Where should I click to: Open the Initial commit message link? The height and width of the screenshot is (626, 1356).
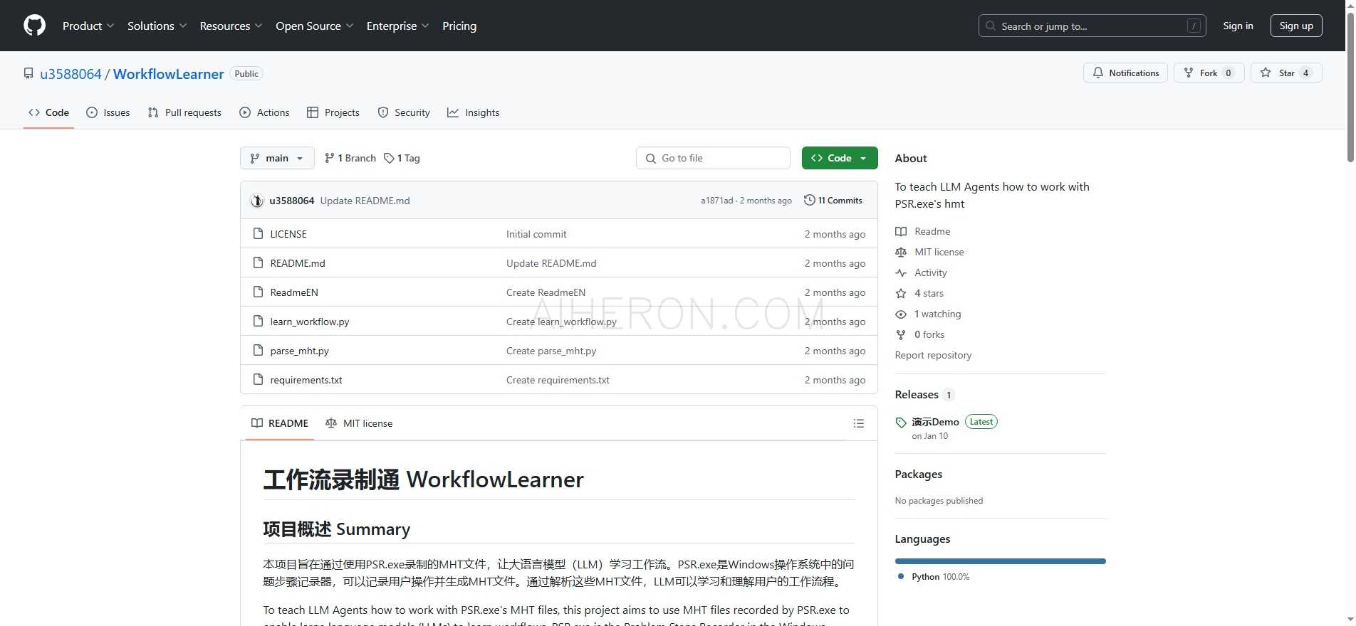(x=536, y=234)
